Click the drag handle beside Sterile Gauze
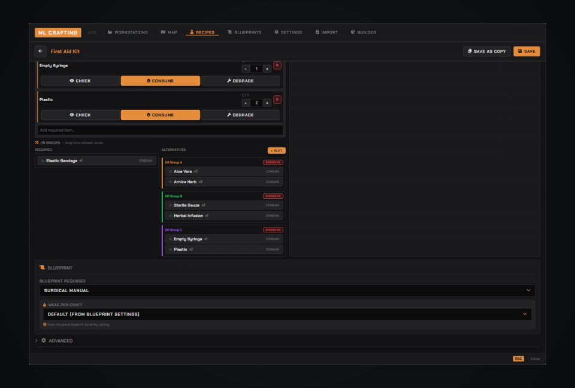Viewport: 575px width, 388px height. (x=170, y=205)
